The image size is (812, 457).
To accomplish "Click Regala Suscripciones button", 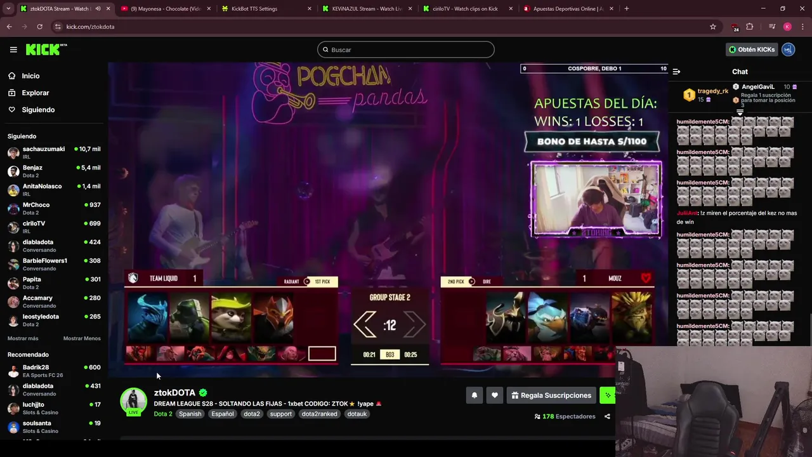I will 551,395.
